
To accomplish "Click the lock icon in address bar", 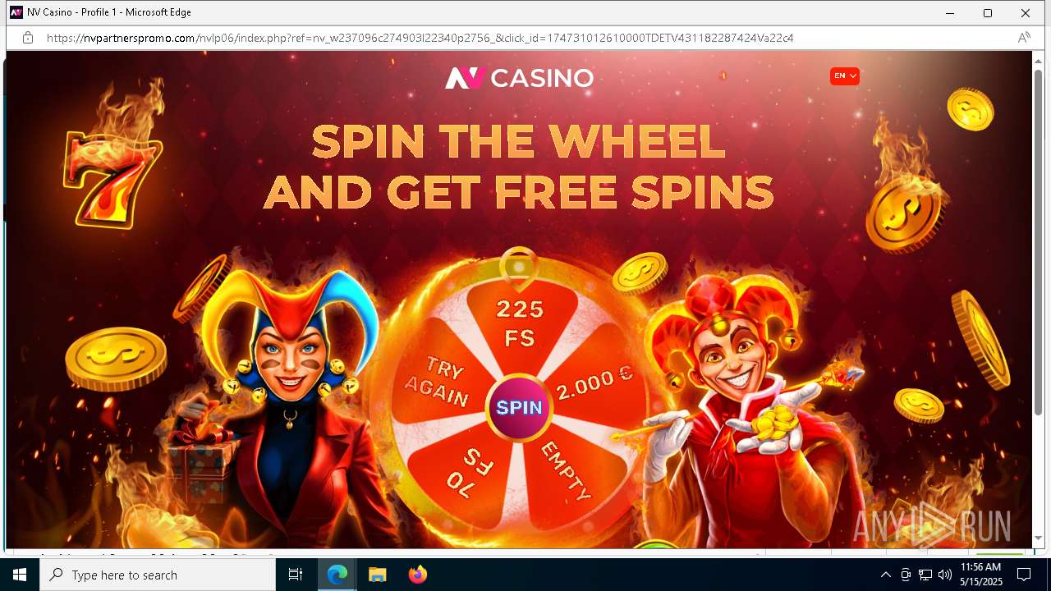I will coord(28,38).
